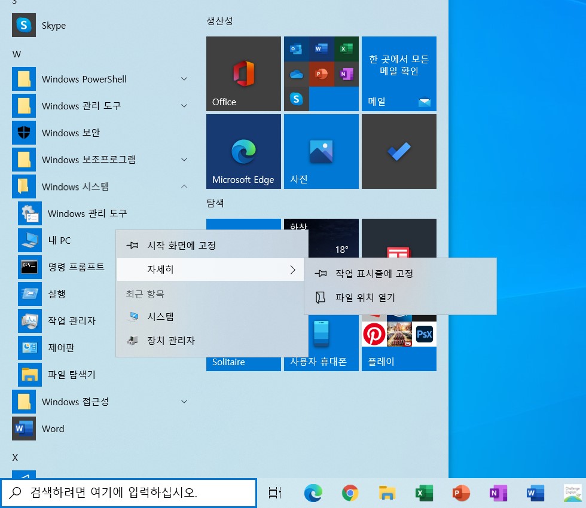Click Excel icon in Office apps tile

pos(346,49)
